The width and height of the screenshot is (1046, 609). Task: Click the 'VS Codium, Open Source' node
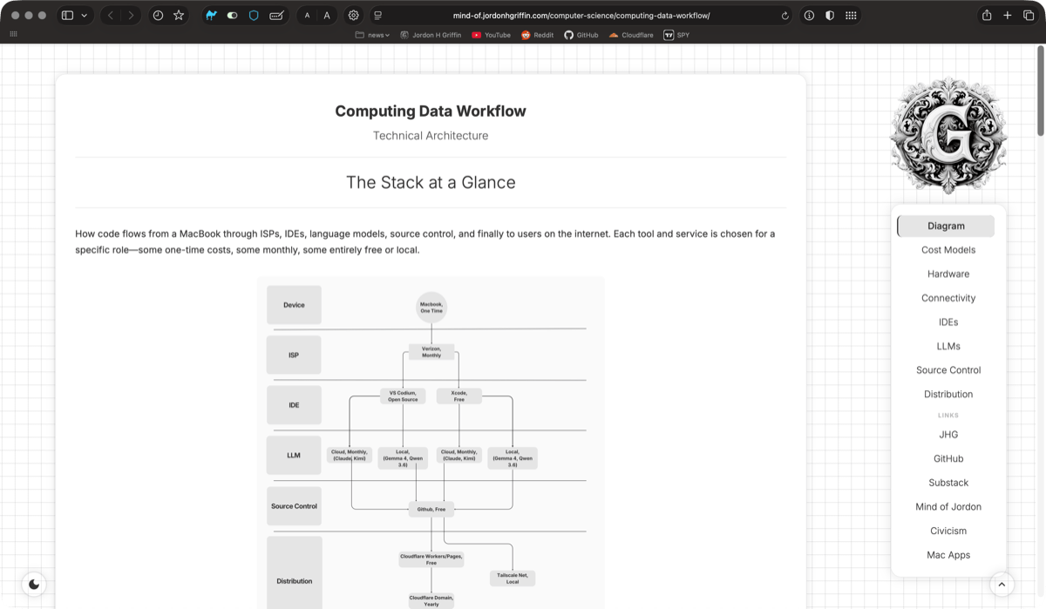pos(403,396)
